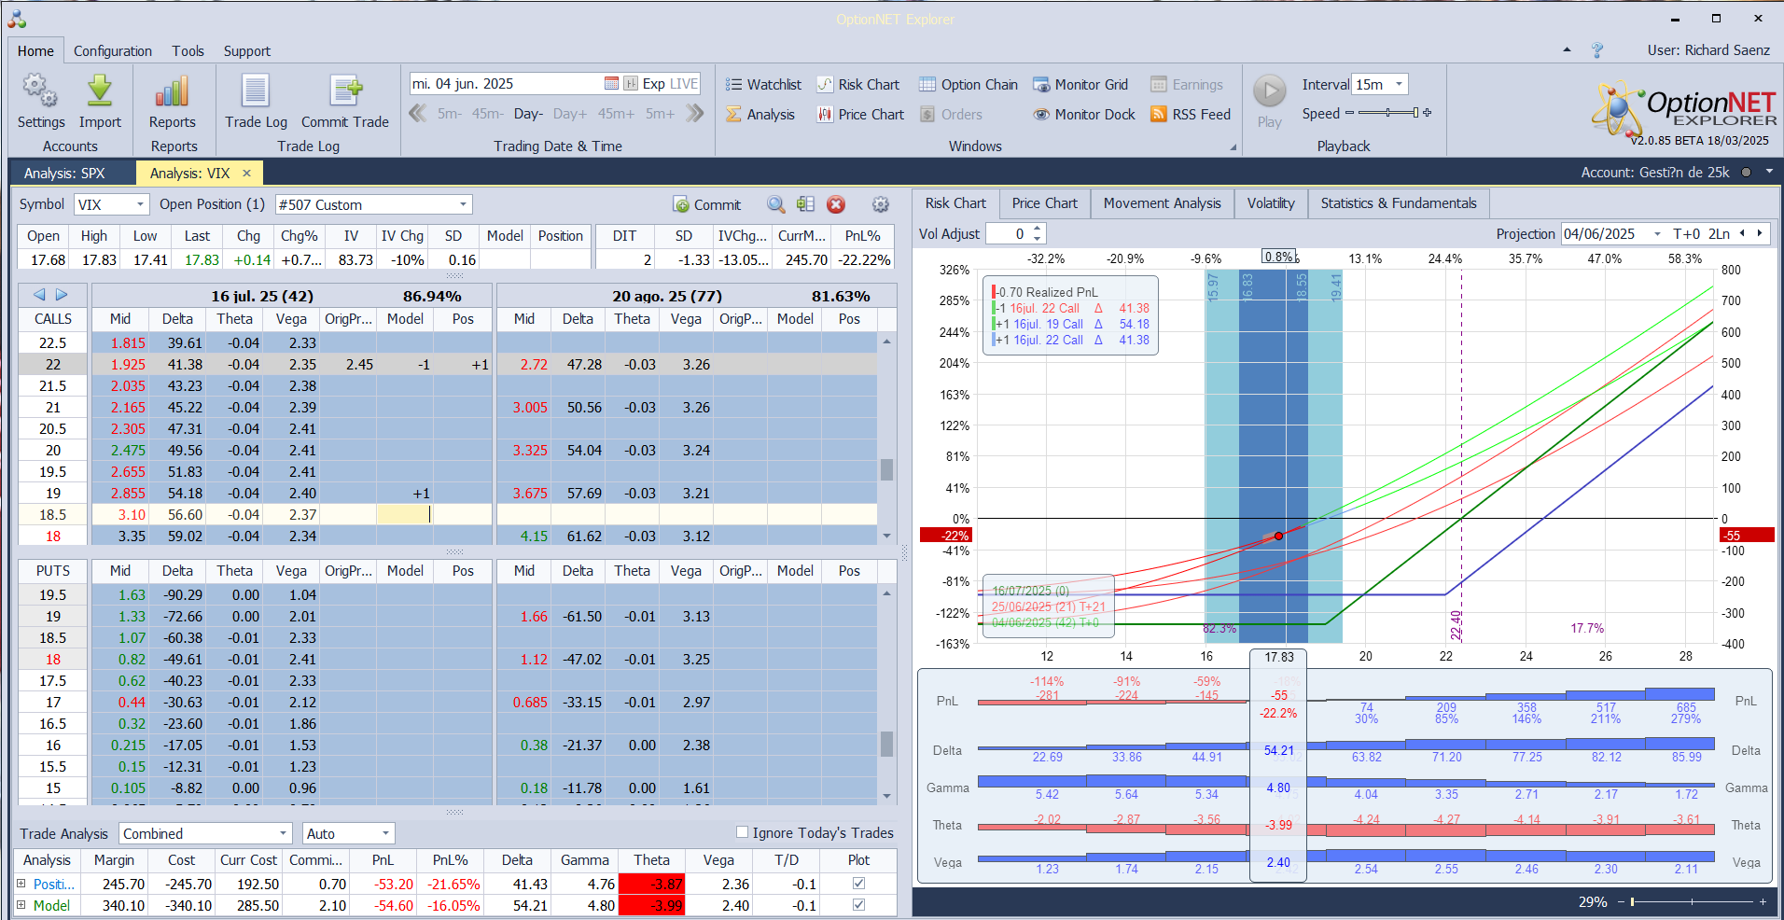Expand the Position analysis row
Viewport: 1784px width, 920px height.
tap(21, 883)
